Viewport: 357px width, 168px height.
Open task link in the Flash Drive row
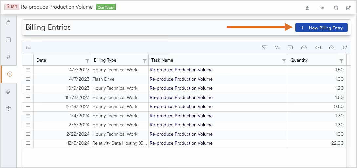[x=181, y=79]
